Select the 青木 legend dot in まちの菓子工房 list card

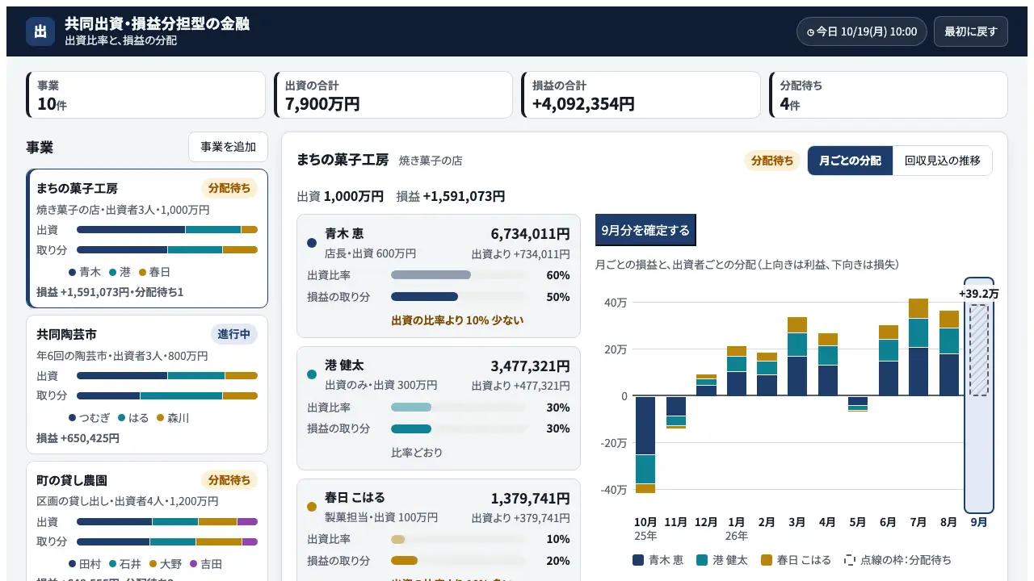pyautogui.click(x=72, y=273)
